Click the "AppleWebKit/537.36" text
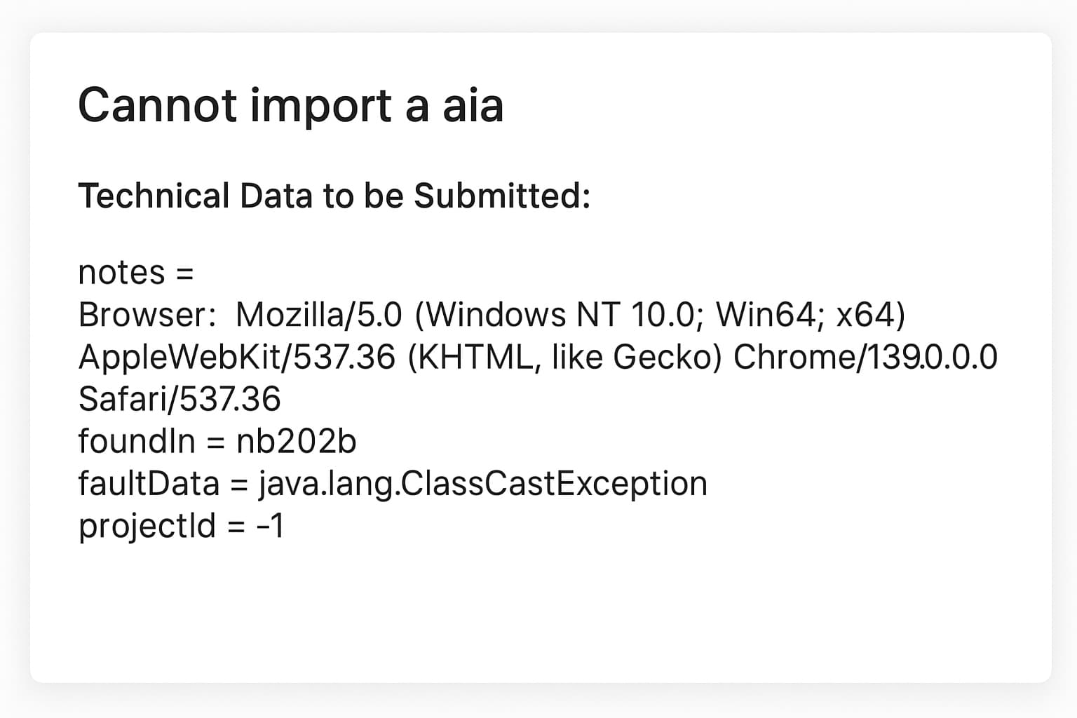This screenshot has height=718, width=1077. pyautogui.click(x=237, y=358)
